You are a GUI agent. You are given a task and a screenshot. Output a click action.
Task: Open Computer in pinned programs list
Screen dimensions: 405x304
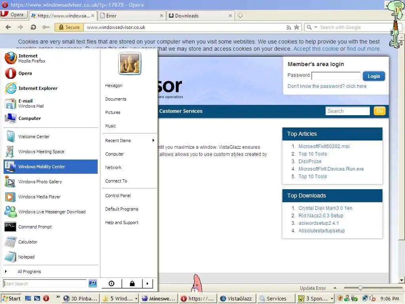[x=51, y=118]
